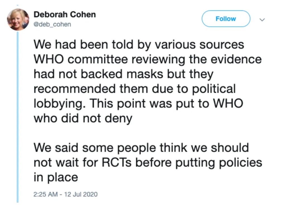Click the final line "in place"
The image size is (287, 208).
(56, 177)
